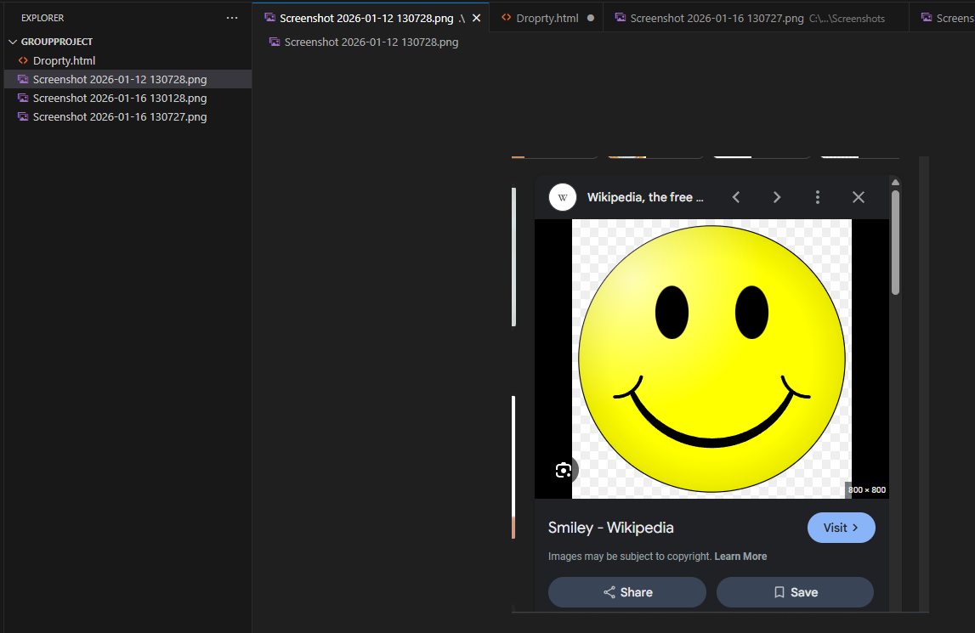Viewport: 975px width, 633px height.
Task: Click the image panel vertical scrollbar
Action: [x=895, y=242]
